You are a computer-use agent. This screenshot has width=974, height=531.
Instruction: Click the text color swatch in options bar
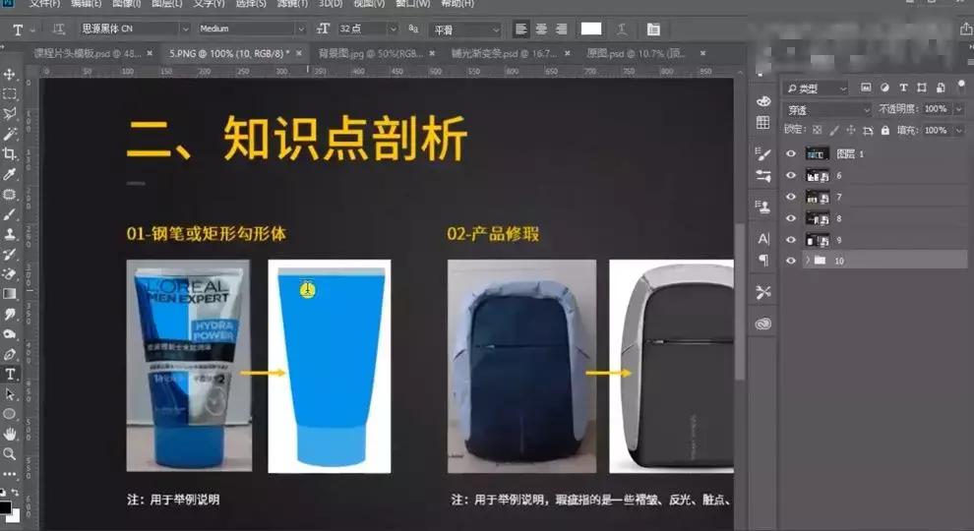click(x=590, y=29)
